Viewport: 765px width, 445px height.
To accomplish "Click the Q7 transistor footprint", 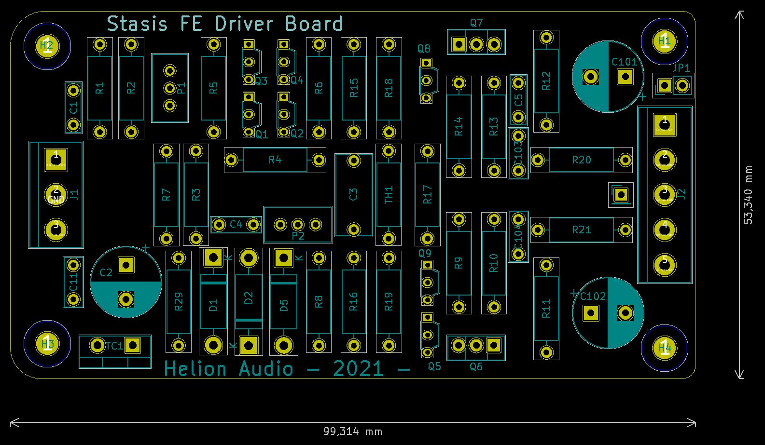I will pos(476,42).
